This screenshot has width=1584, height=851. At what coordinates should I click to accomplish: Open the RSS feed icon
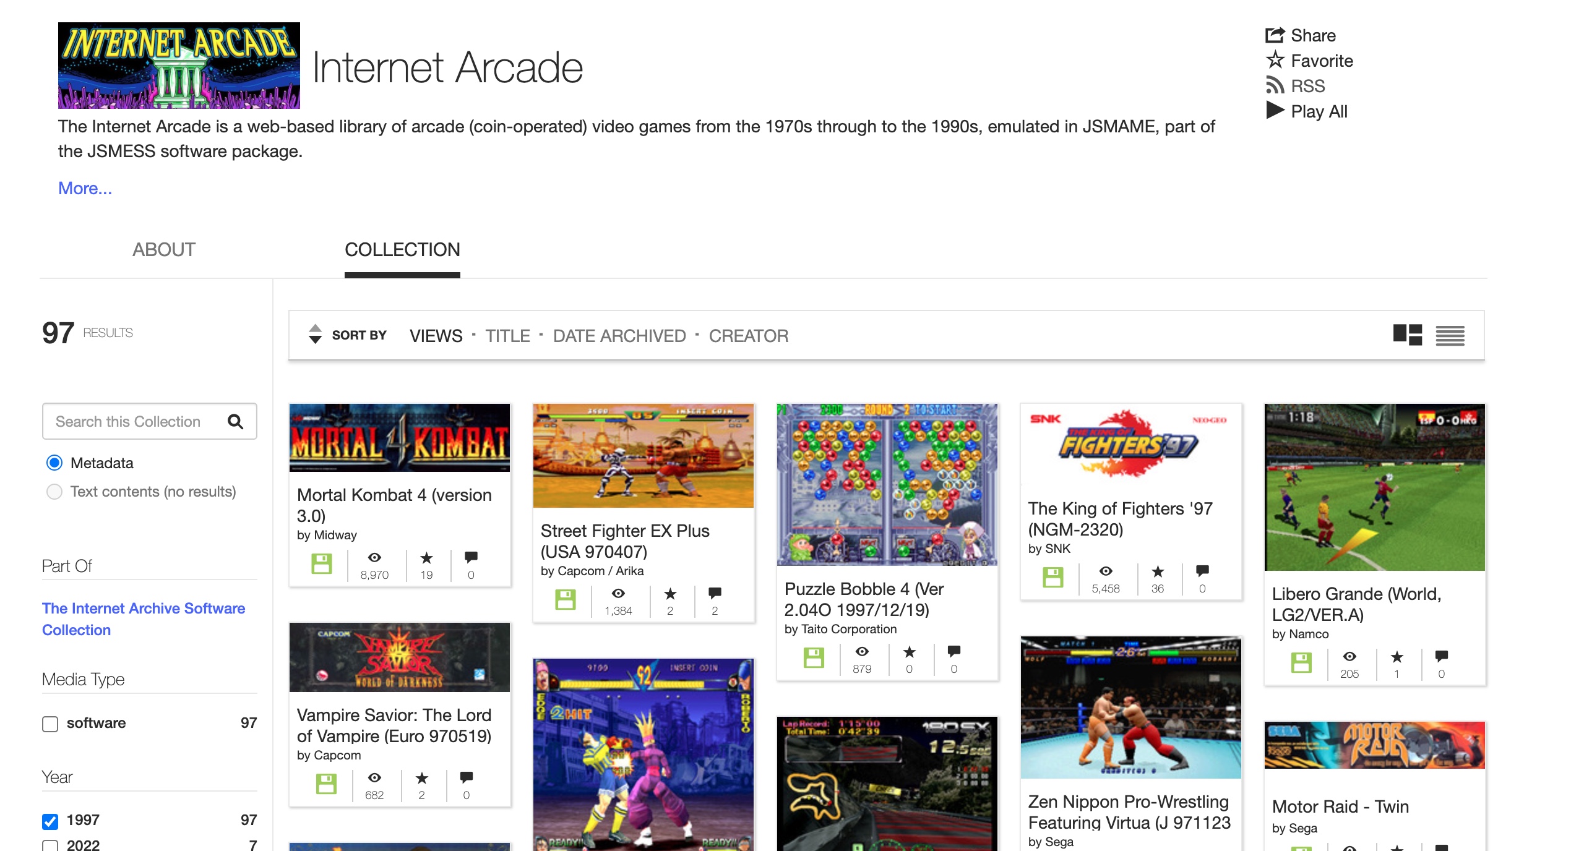click(1275, 85)
